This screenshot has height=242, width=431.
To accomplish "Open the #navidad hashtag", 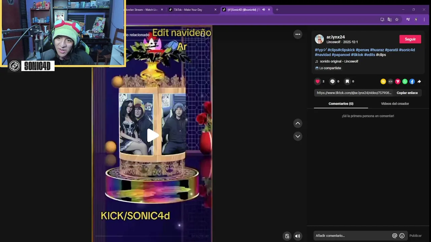I will [x=323, y=55].
